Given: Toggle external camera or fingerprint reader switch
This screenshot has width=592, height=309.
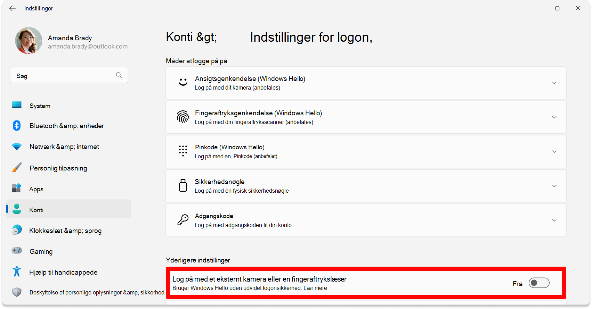Looking at the screenshot, I should (x=539, y=283).
